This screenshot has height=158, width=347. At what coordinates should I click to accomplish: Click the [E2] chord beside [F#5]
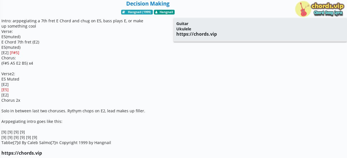coord(5,53)
